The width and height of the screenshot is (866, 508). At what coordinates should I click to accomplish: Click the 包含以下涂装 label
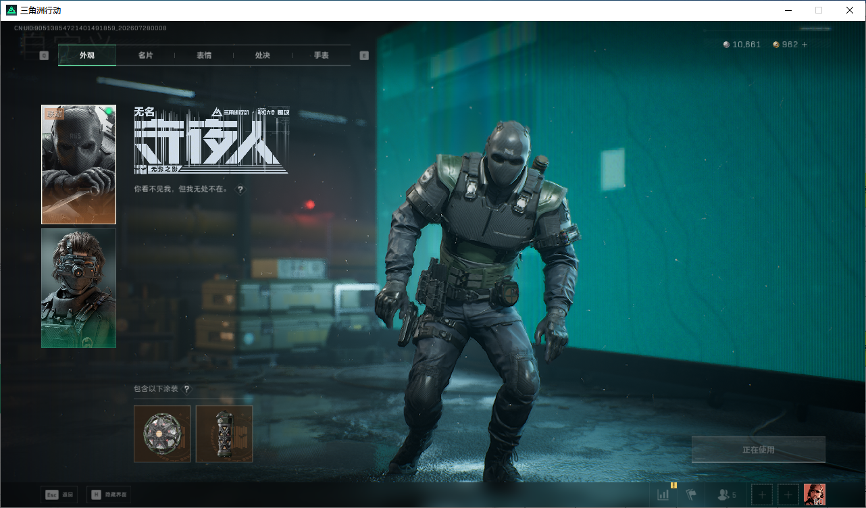tap(156, 389)
